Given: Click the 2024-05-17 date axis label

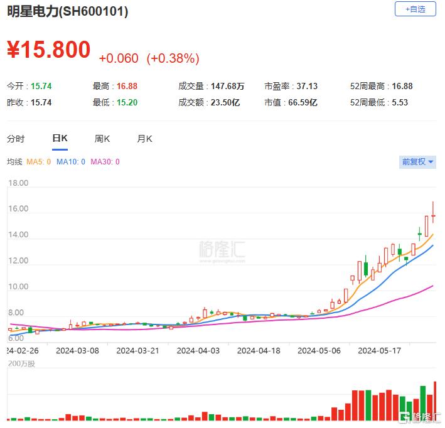Looking at the screenshot, I should pos(380,351).
